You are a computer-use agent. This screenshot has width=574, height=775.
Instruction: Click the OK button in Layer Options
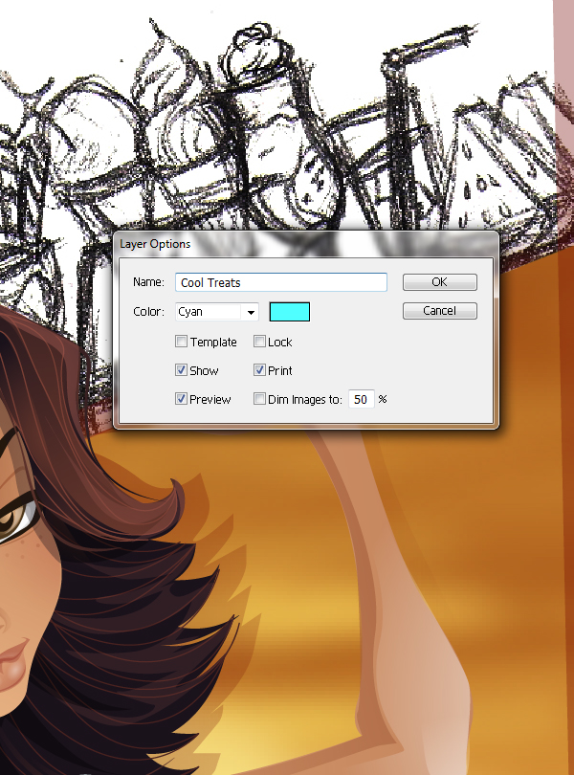pyautogui.click(x=439, y=281)
